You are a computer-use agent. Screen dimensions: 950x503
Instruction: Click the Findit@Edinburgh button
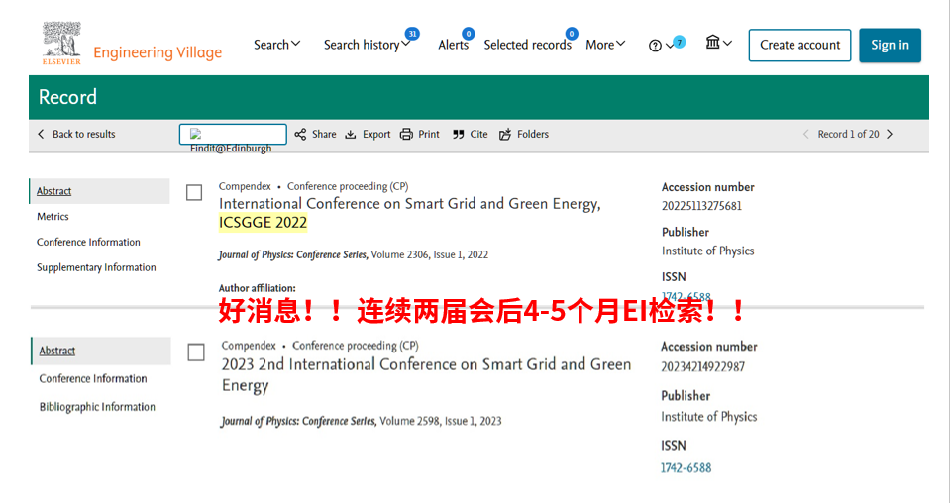[x=233, y=135]
